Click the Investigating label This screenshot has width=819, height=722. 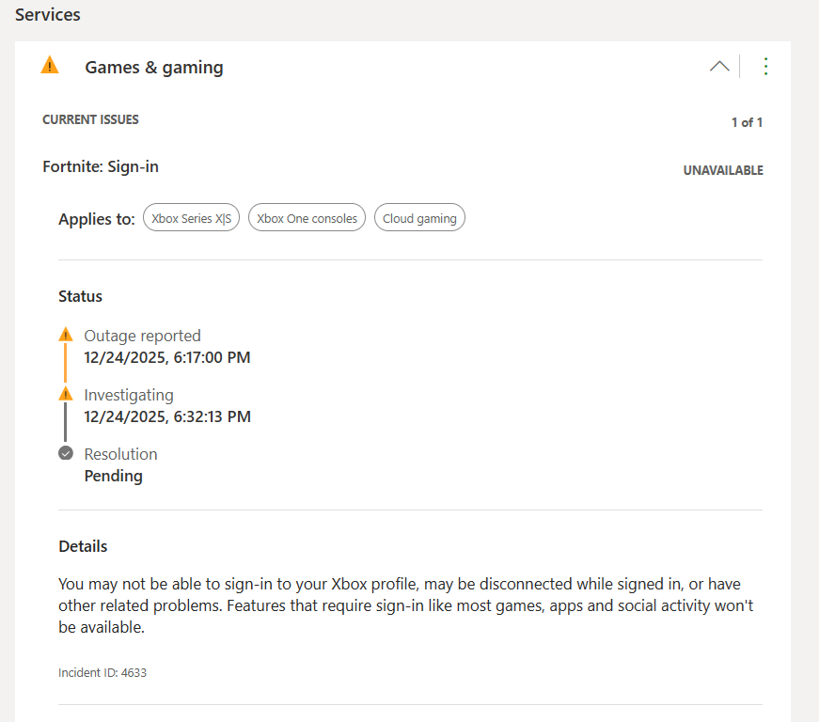[x=129, y=395]
